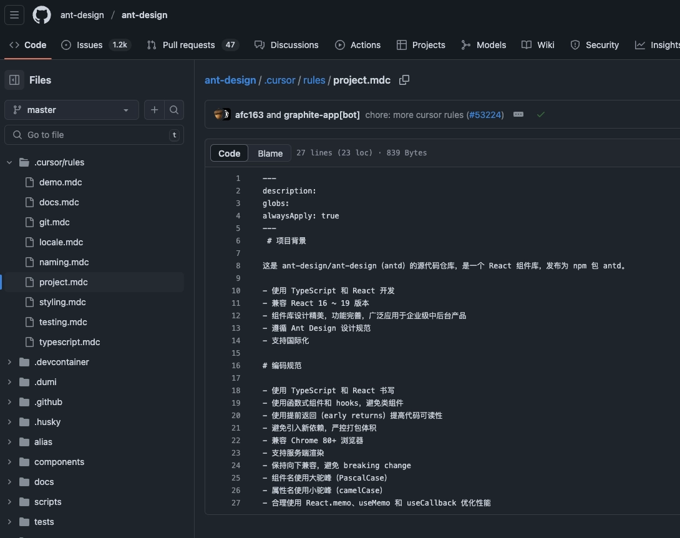
Task: Open the hamburger navigation menu
Action: click(14, 15)
